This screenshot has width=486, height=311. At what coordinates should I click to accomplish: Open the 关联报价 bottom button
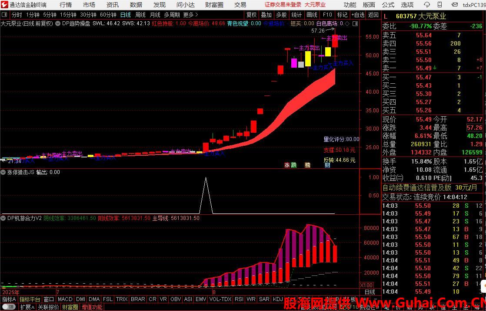tap(48, 307)
